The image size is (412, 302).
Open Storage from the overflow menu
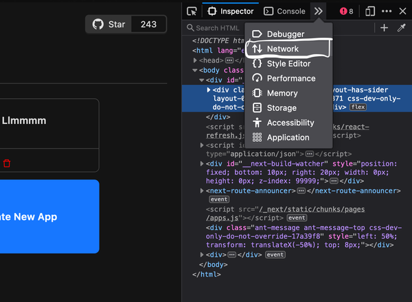[x=281, y=108]
